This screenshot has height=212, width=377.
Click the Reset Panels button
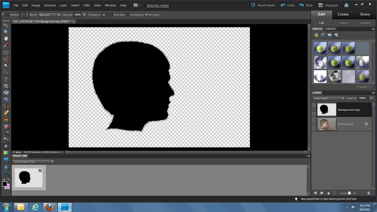tap(263, 5)
